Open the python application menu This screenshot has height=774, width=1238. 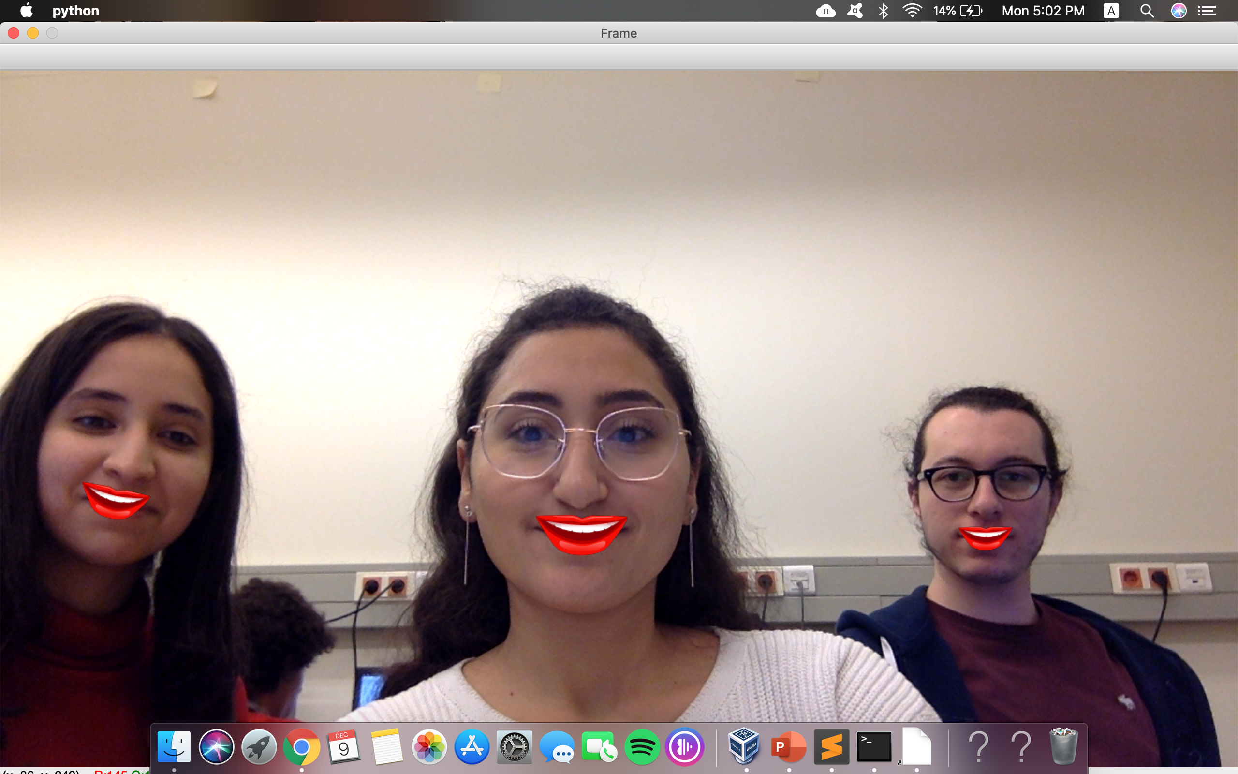coord(76,11)
